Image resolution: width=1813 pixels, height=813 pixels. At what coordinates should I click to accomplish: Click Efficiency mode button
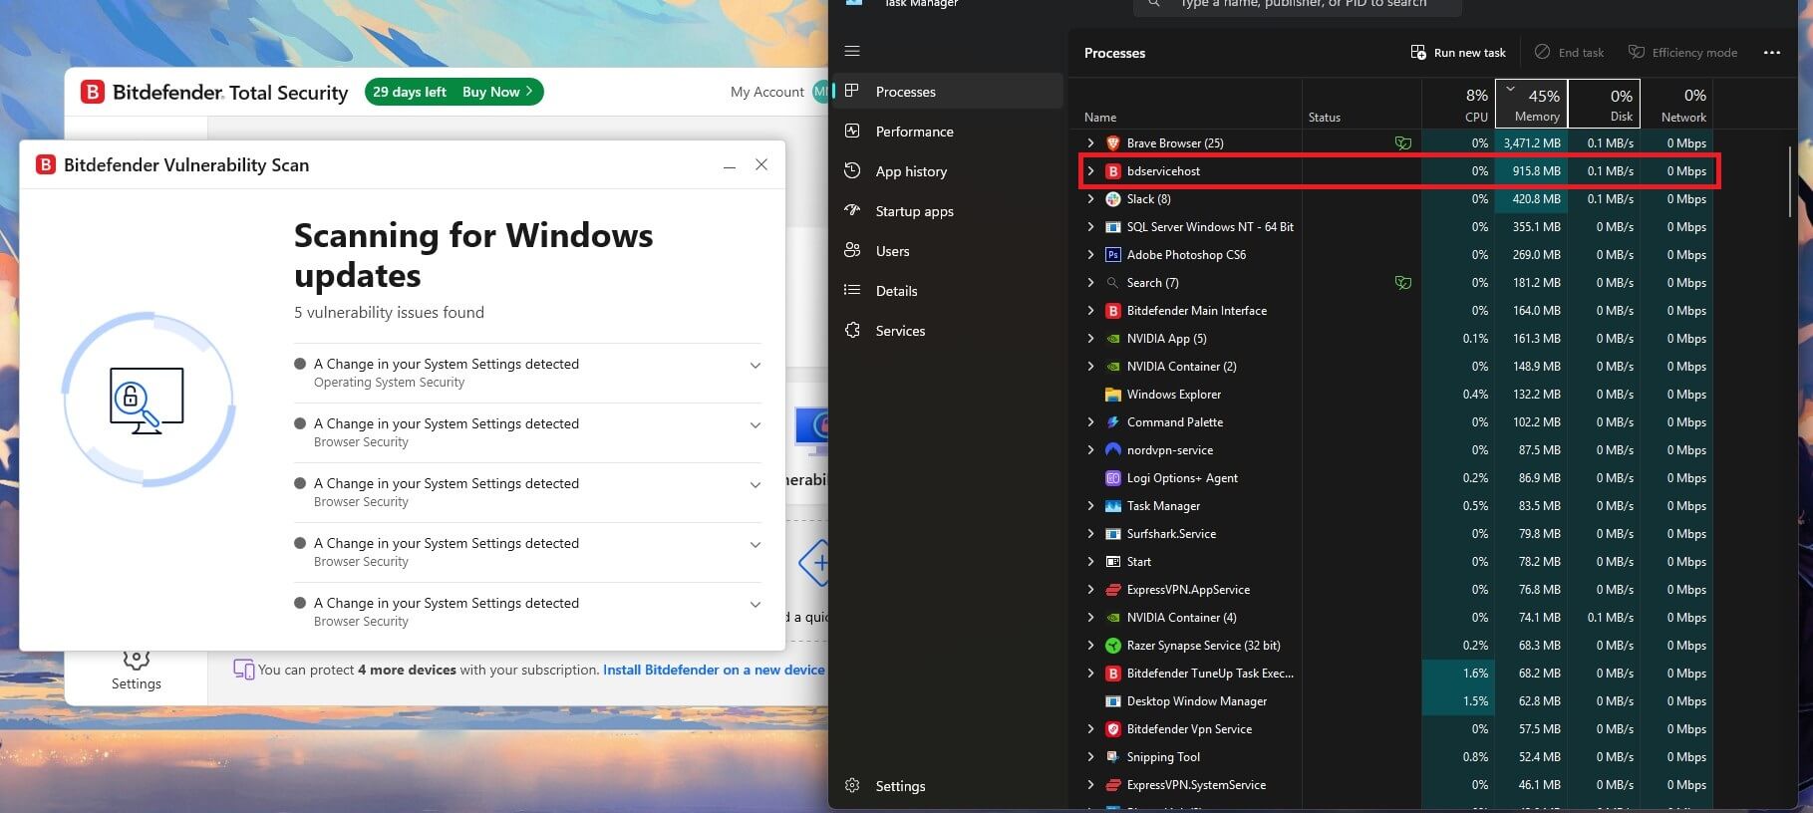click(x=1682, y=53)
